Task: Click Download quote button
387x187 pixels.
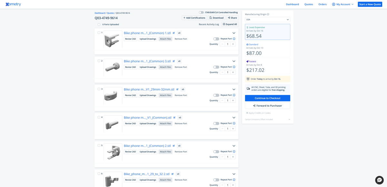Action: tap(216, 18)
